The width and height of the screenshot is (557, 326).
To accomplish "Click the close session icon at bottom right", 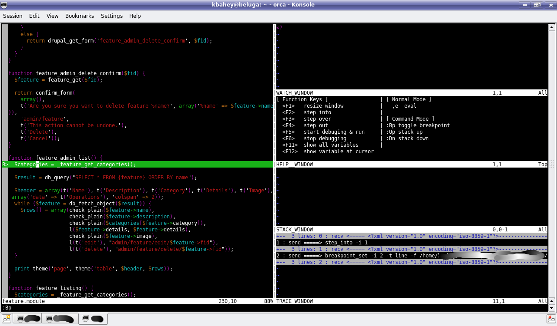I will click(550, 319).
